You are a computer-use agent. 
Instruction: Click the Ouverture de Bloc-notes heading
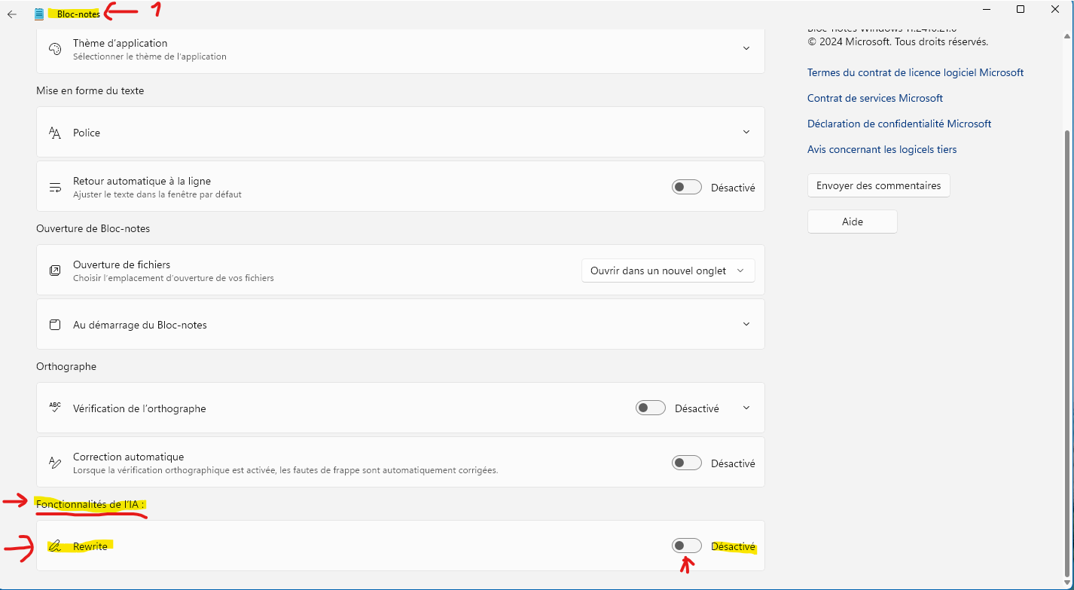(x=93, y=228)
